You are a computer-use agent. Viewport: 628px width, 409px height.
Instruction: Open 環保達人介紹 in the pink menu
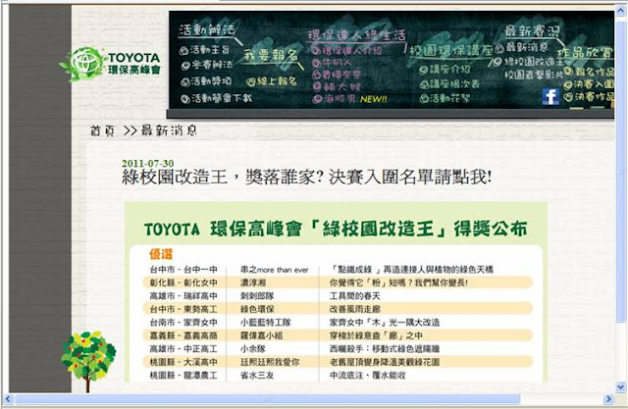click(x=347, y=50)
